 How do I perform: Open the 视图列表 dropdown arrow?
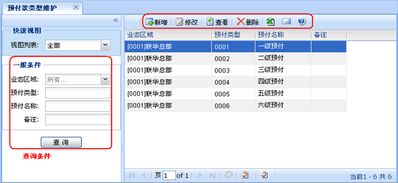click(106, 45)
